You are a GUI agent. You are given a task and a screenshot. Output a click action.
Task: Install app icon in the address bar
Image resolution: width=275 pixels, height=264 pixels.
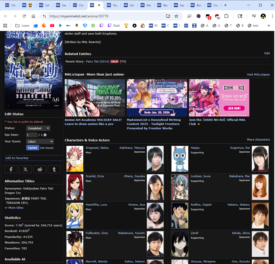pos(168,16)
